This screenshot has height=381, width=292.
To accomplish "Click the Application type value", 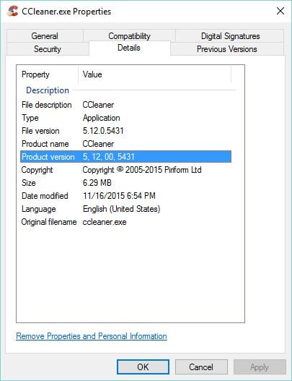I will pyautogui.click(x=101, y=118).
